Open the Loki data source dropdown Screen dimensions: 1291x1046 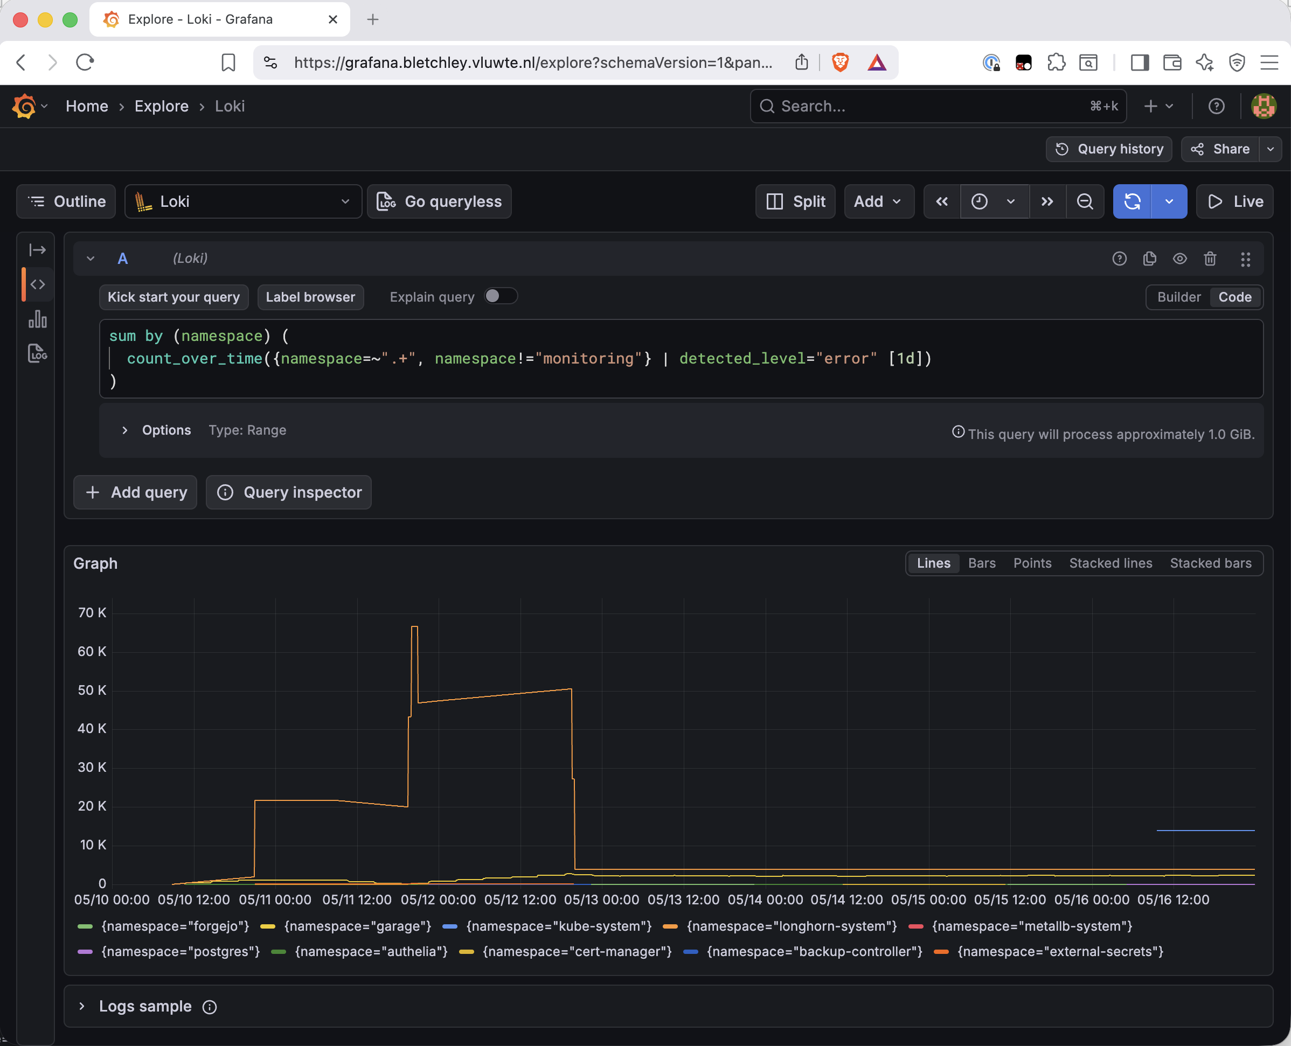(x=243, y=201)
